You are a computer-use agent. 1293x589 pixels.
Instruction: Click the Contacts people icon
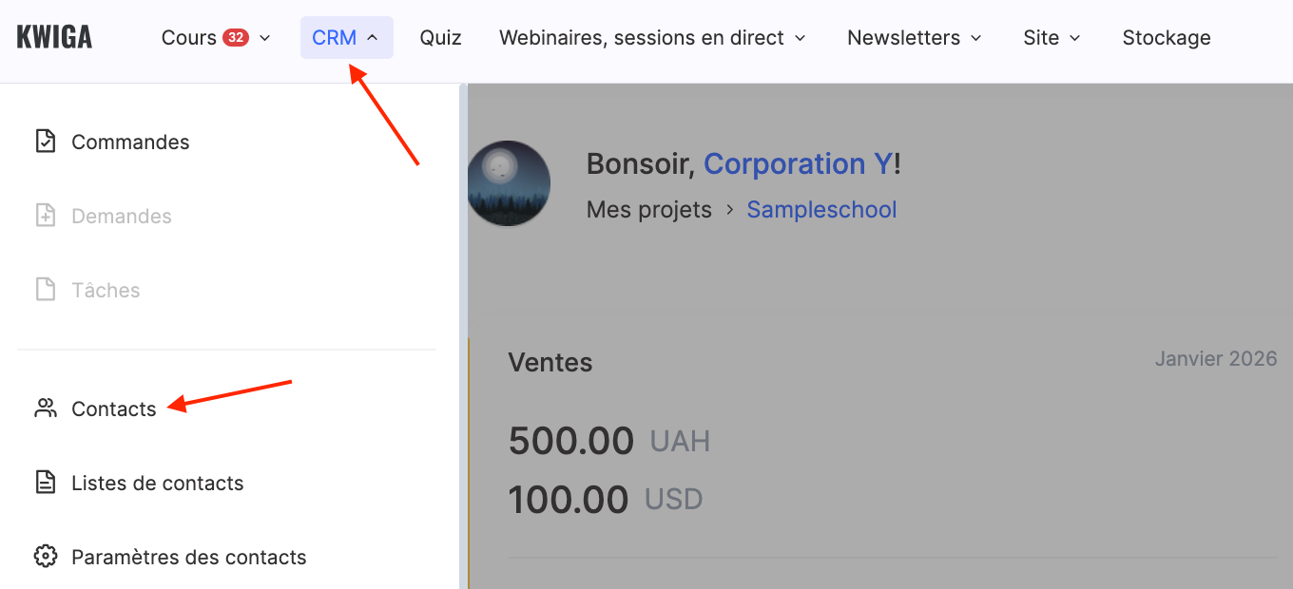[46, 408]
